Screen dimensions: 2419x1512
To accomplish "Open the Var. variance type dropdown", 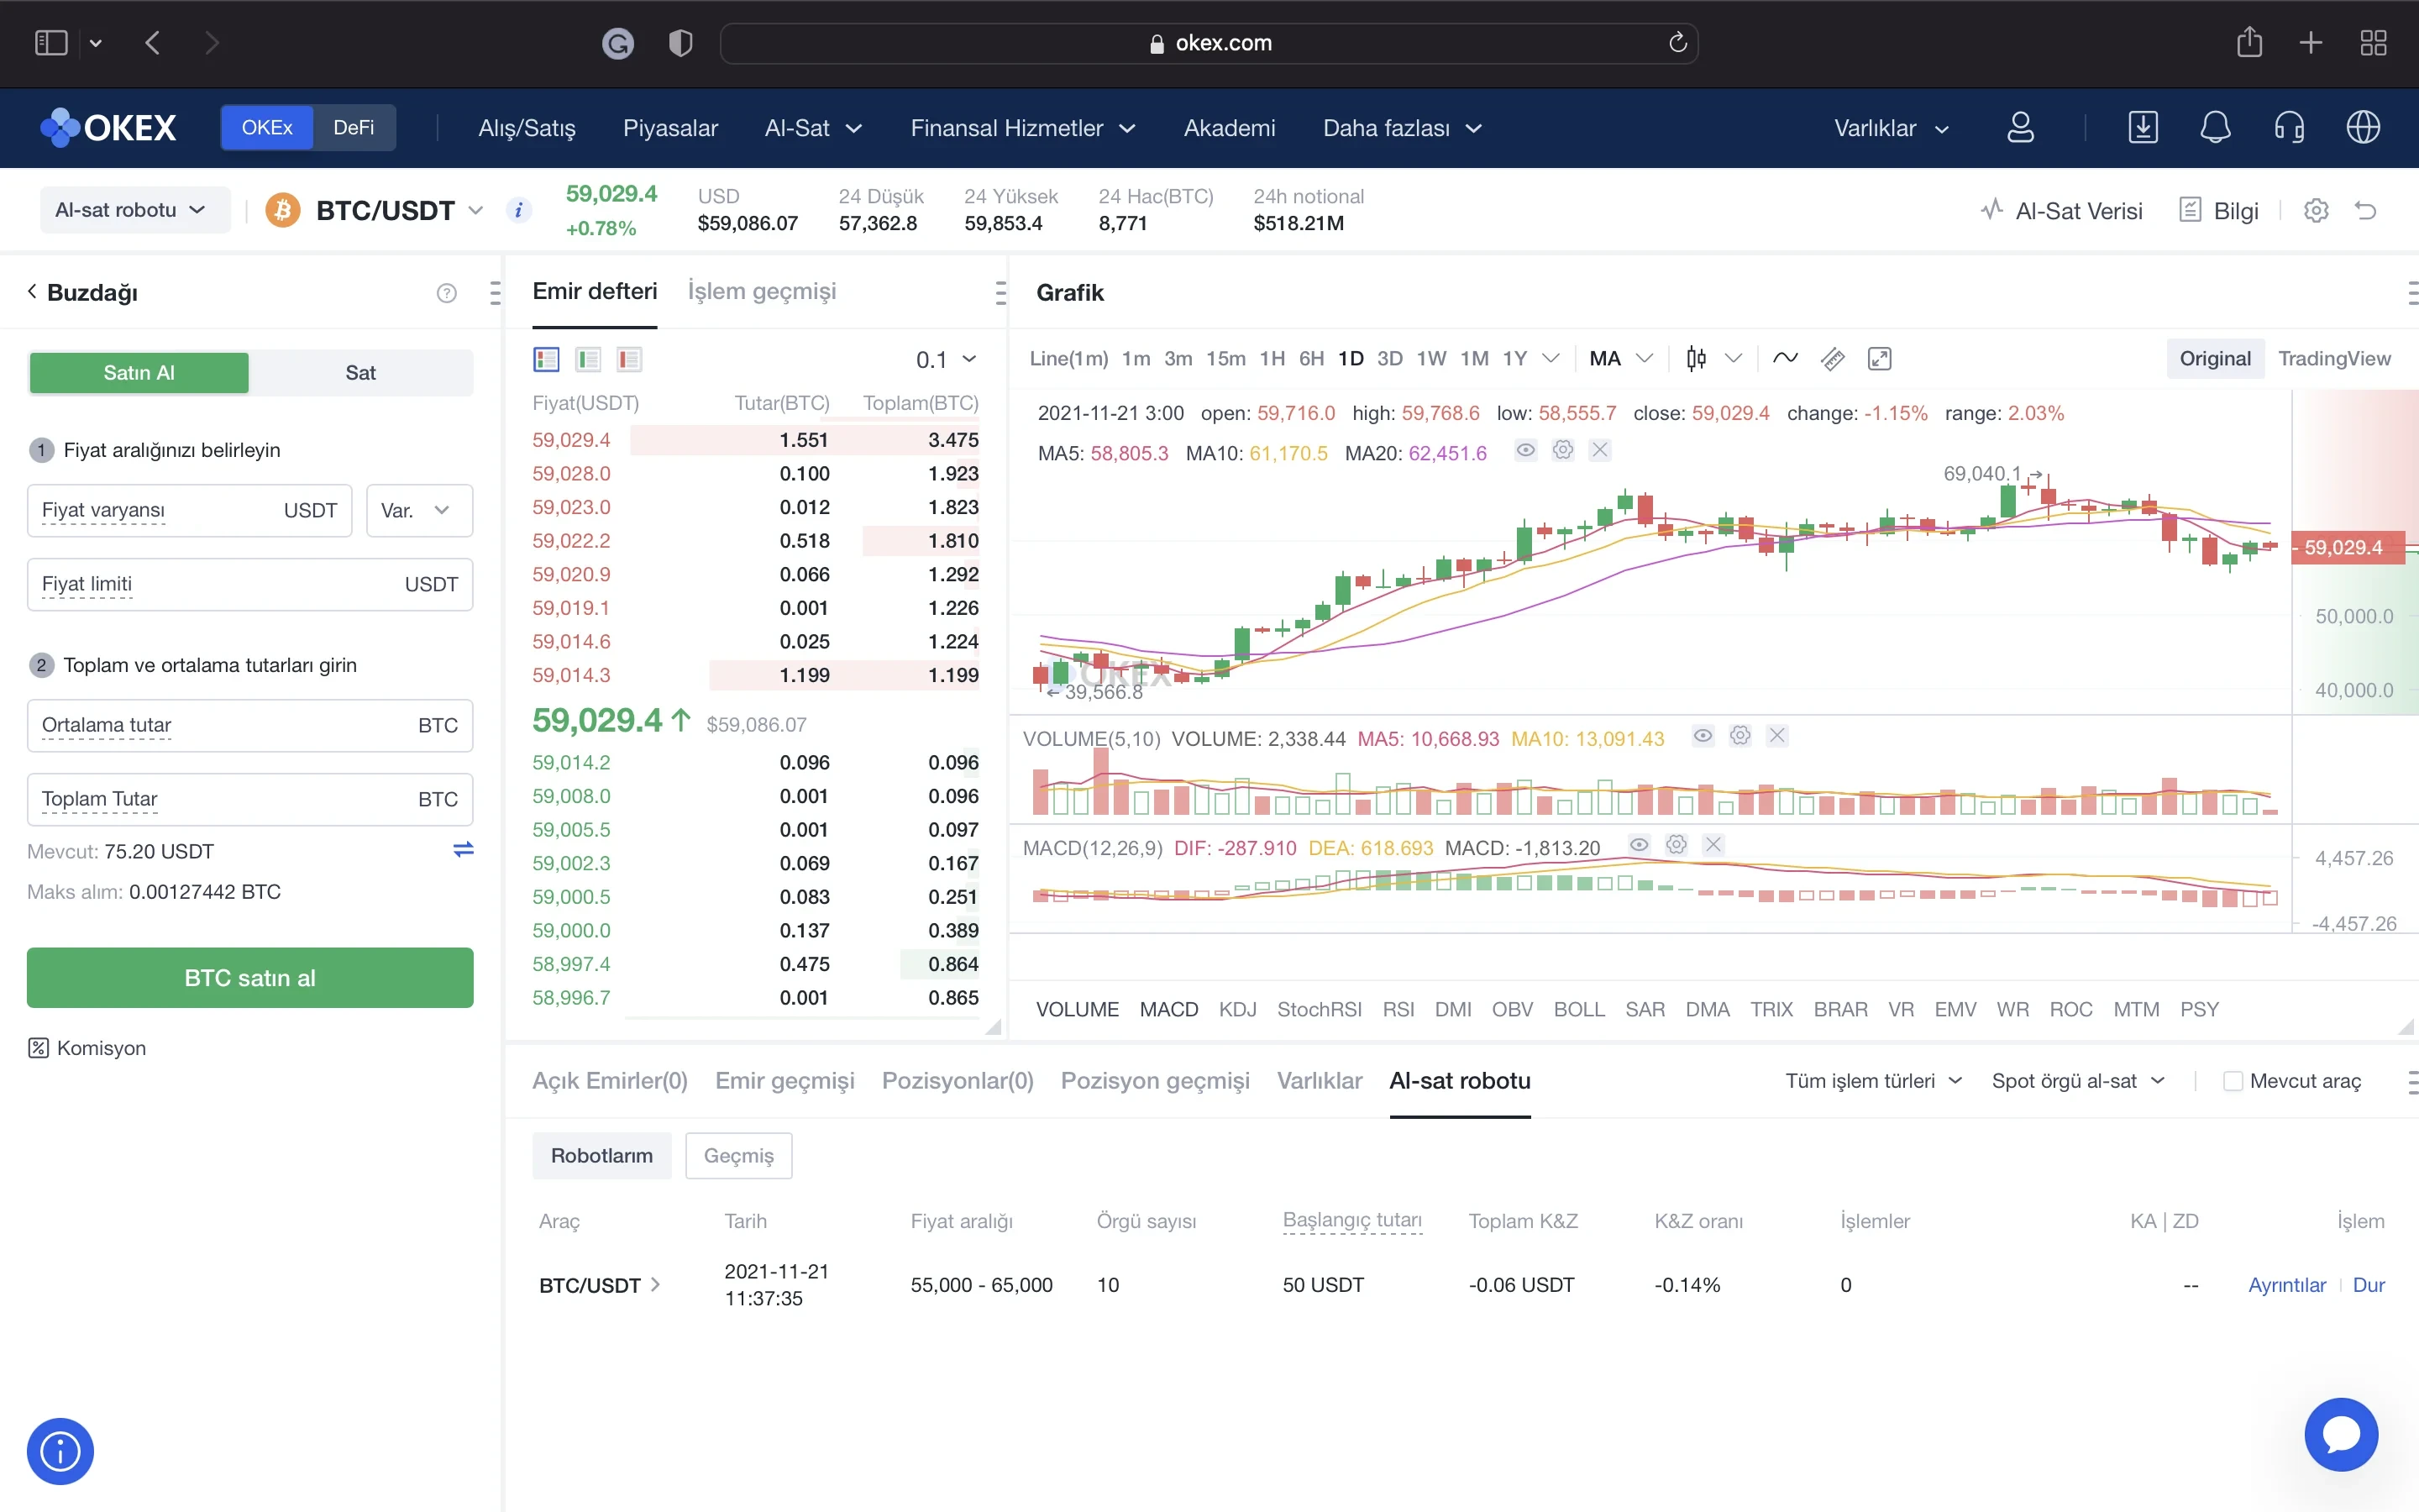I will click(420, 510).
